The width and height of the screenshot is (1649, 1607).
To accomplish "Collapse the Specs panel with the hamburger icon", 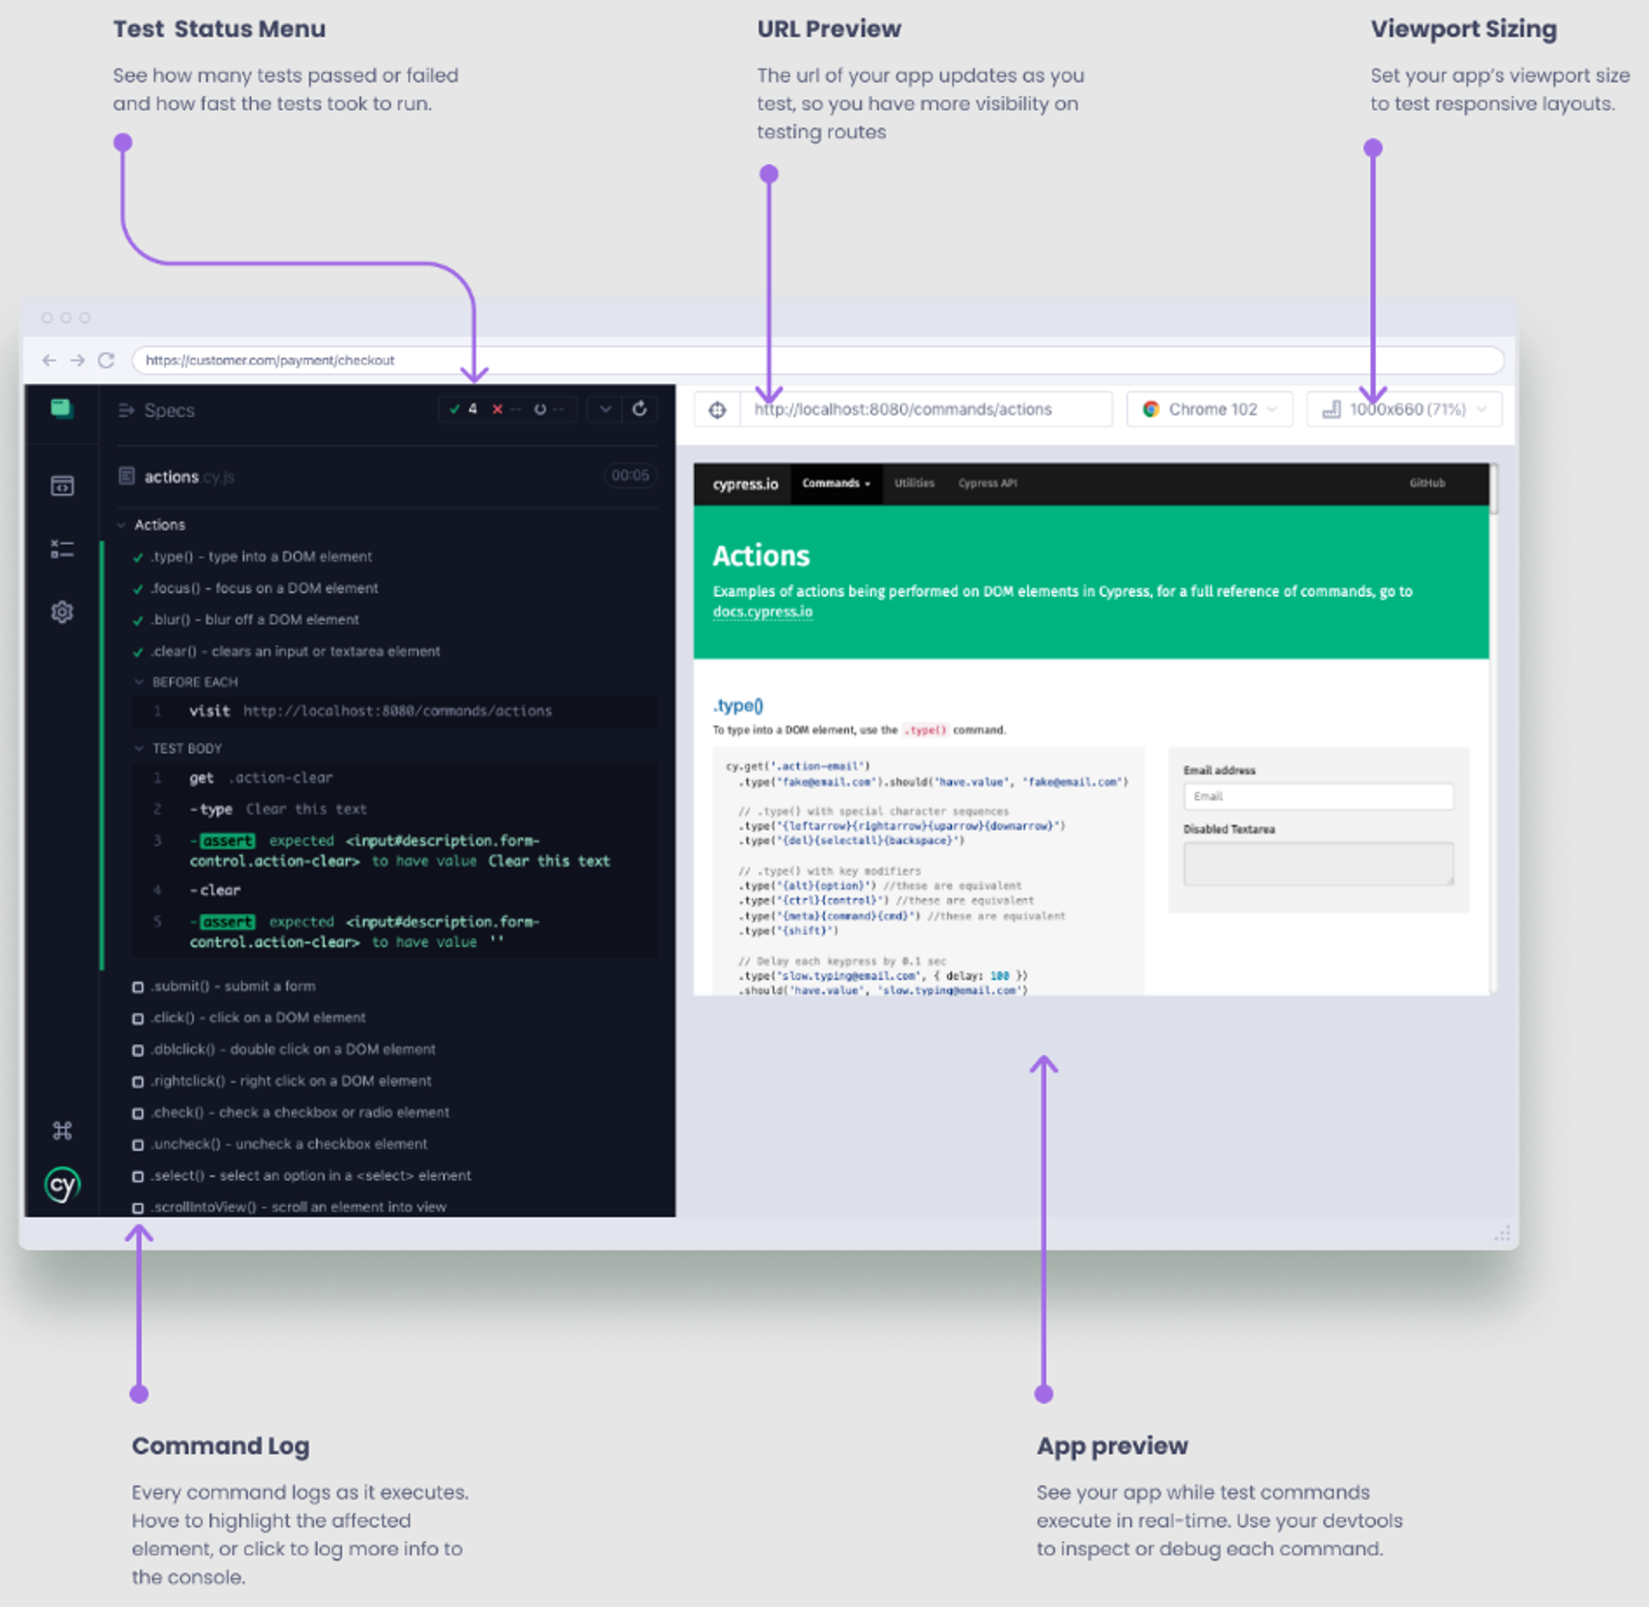I will coord(127,411).
